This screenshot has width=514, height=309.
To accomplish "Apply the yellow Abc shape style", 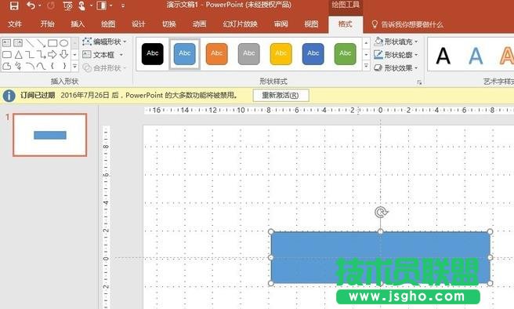I will point(281,54).
